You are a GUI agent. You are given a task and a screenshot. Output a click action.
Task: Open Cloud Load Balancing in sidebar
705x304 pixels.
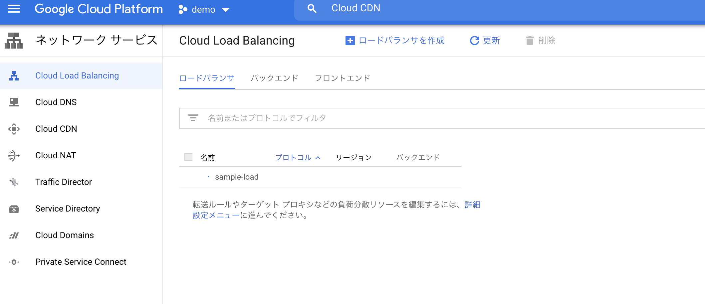[x=81, y=76]
